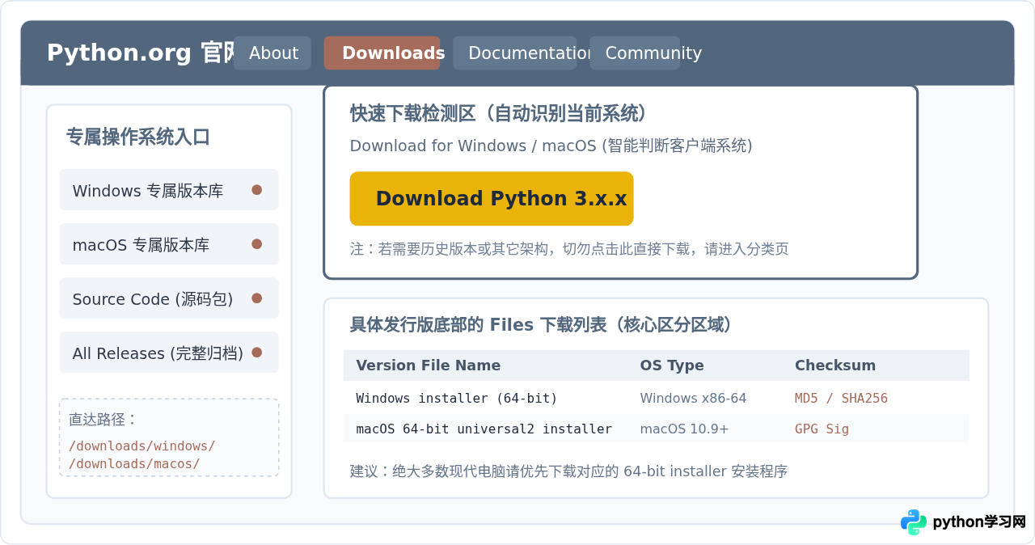Open All Releases (完整归档) sidebar entry
Image resolution: width=1035 pixels, height=545 pixels.
(169, 353)
